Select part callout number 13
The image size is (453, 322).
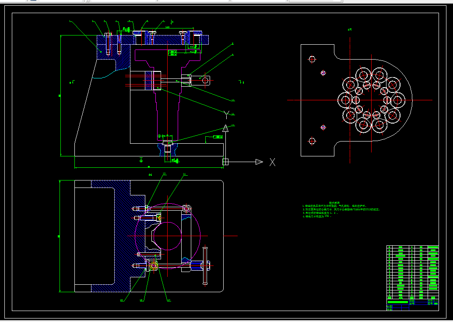(164, 174)
